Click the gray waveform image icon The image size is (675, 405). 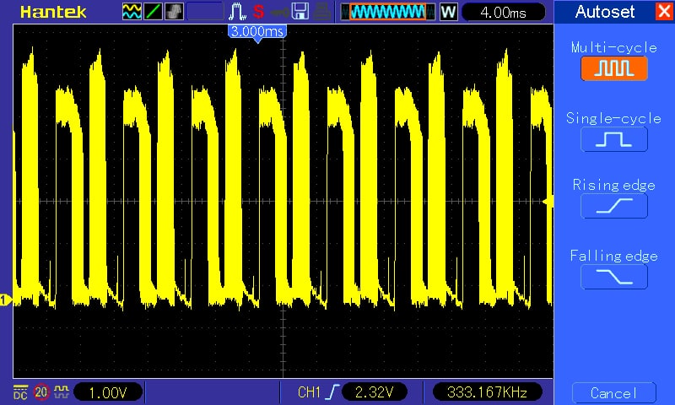[173, 12]
